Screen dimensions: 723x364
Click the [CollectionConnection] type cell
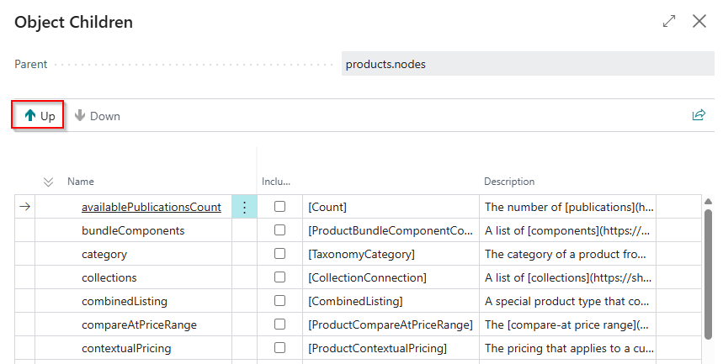(391, 277)
